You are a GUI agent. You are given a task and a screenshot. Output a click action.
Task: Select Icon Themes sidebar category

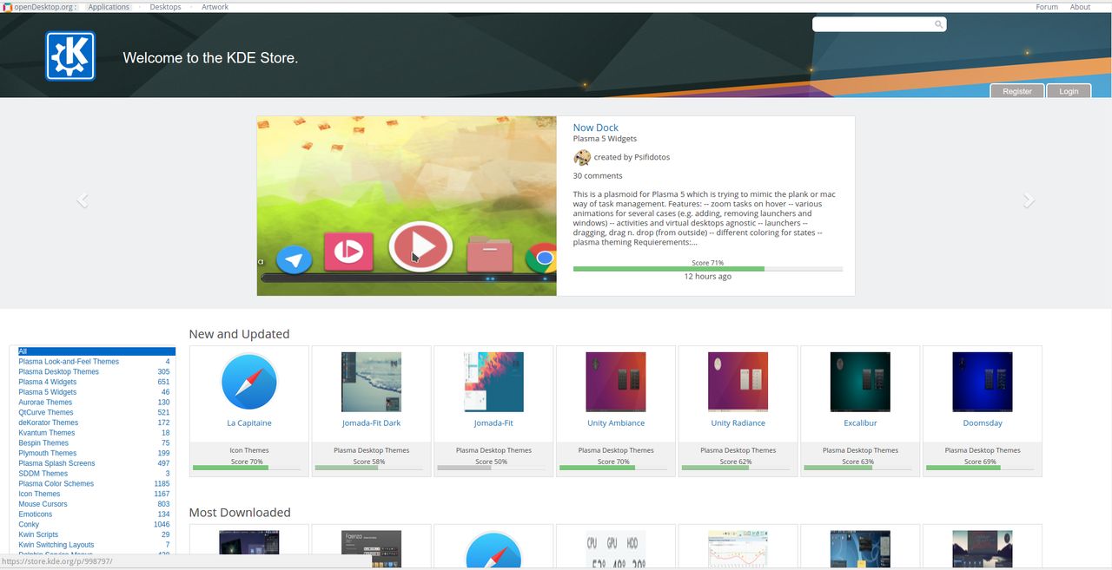coord(39,494)
